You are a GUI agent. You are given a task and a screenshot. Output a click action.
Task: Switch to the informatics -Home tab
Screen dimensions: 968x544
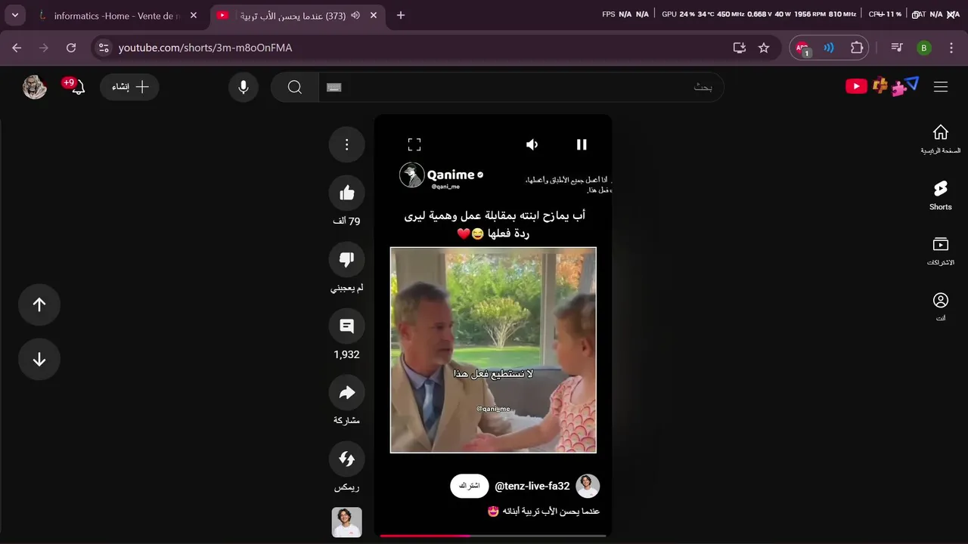tap(117, 15)
